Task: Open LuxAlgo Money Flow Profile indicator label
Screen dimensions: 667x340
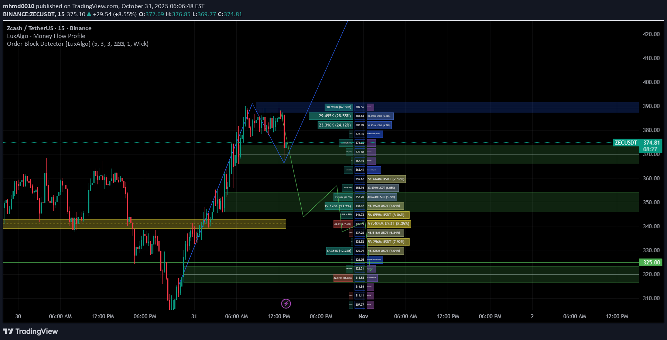Action: [46, 36]
